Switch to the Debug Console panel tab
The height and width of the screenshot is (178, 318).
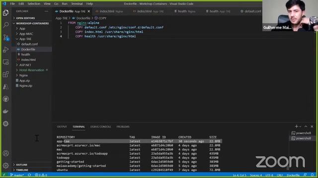pyautogui.click(x=100, y=127)
